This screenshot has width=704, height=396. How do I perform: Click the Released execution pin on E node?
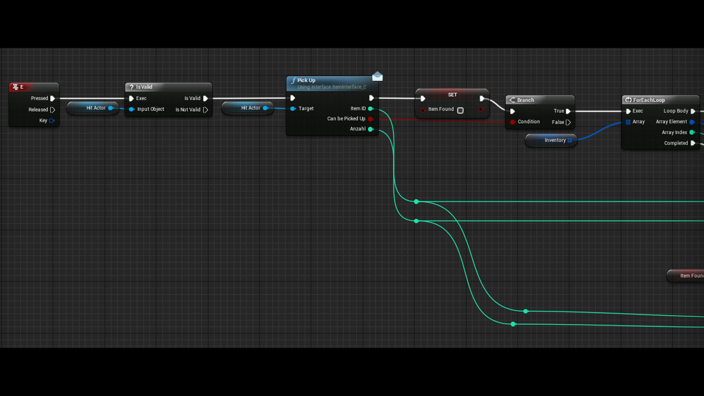tap(52, 110)
